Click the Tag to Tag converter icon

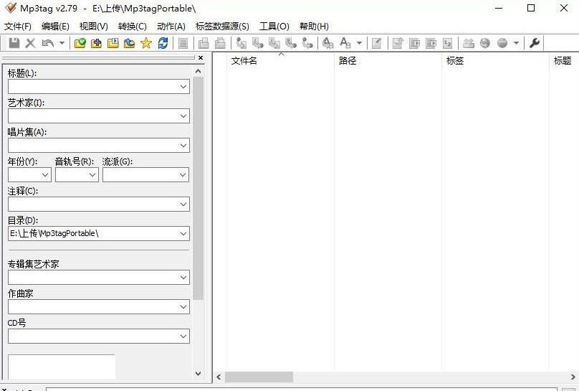(307, 43)
